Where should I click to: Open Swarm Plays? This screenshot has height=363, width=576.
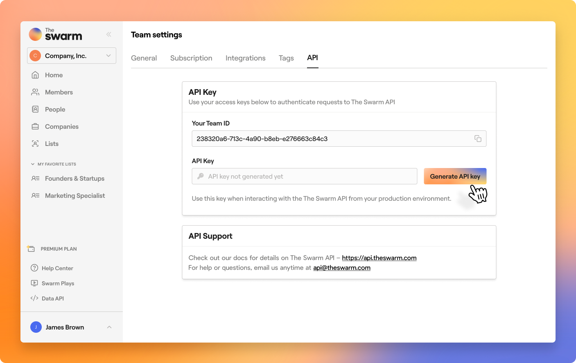click(x=58, y=284)
